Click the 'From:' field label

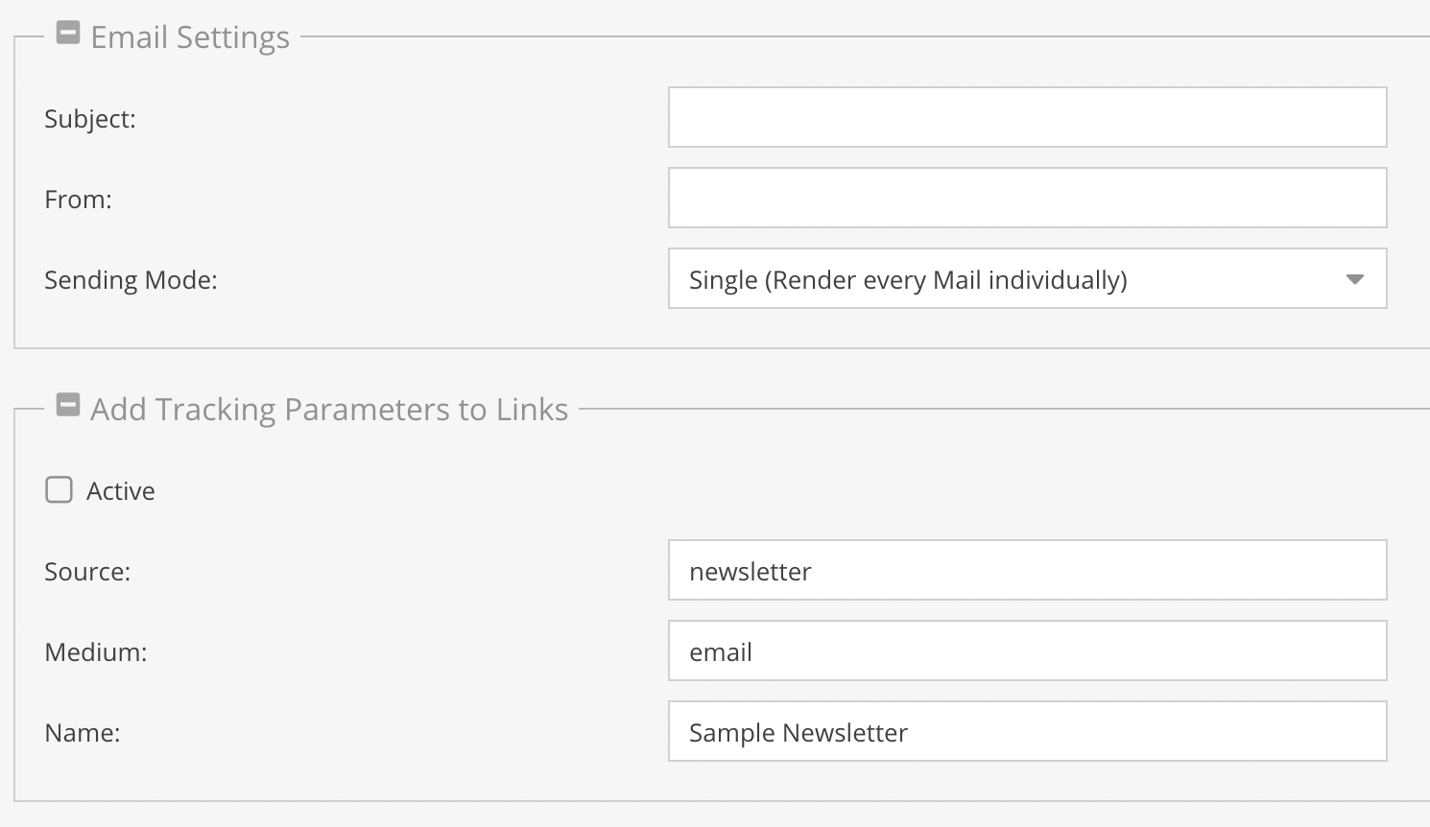coord(79,200)
